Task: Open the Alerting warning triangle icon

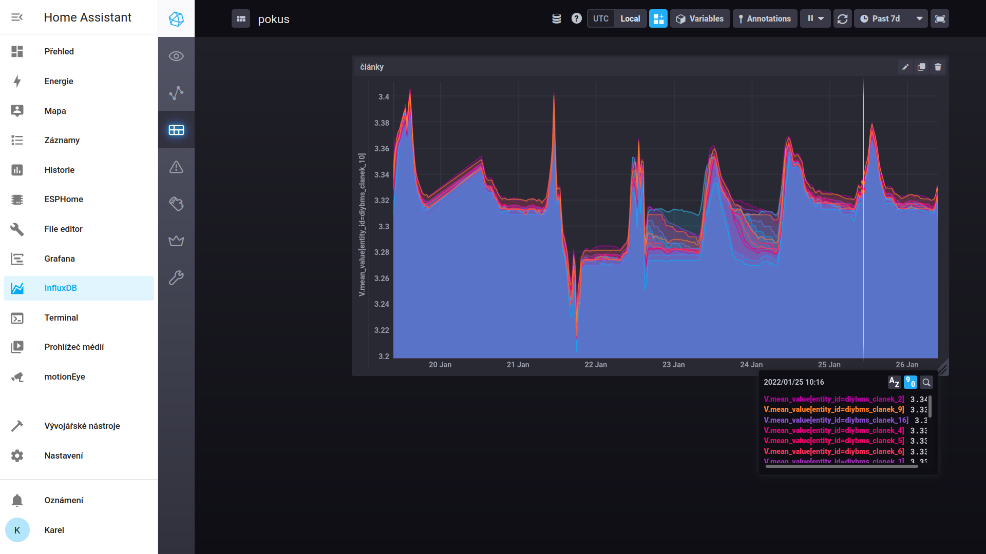Action: coord(176,167)
